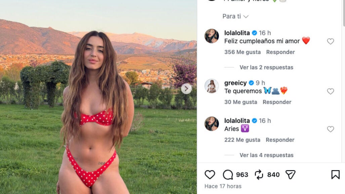The image size is (345, 194).
Task: Open the 'Para ti' sort dropdown
Action: pyautogui.click(x=235, y=16)
